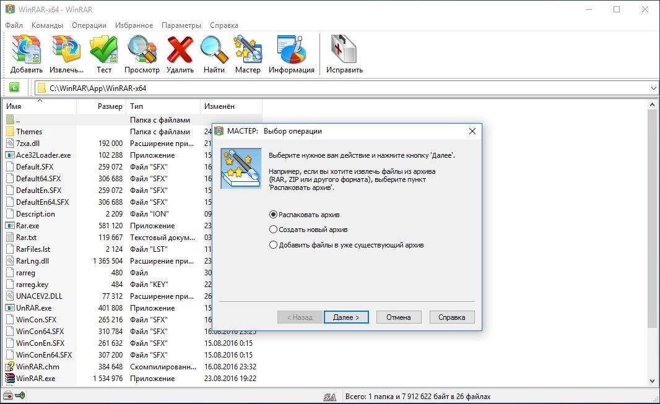Viewport: 660px width, 404px height.
Task: Click the size value 1 365 504
Action: 108,261
